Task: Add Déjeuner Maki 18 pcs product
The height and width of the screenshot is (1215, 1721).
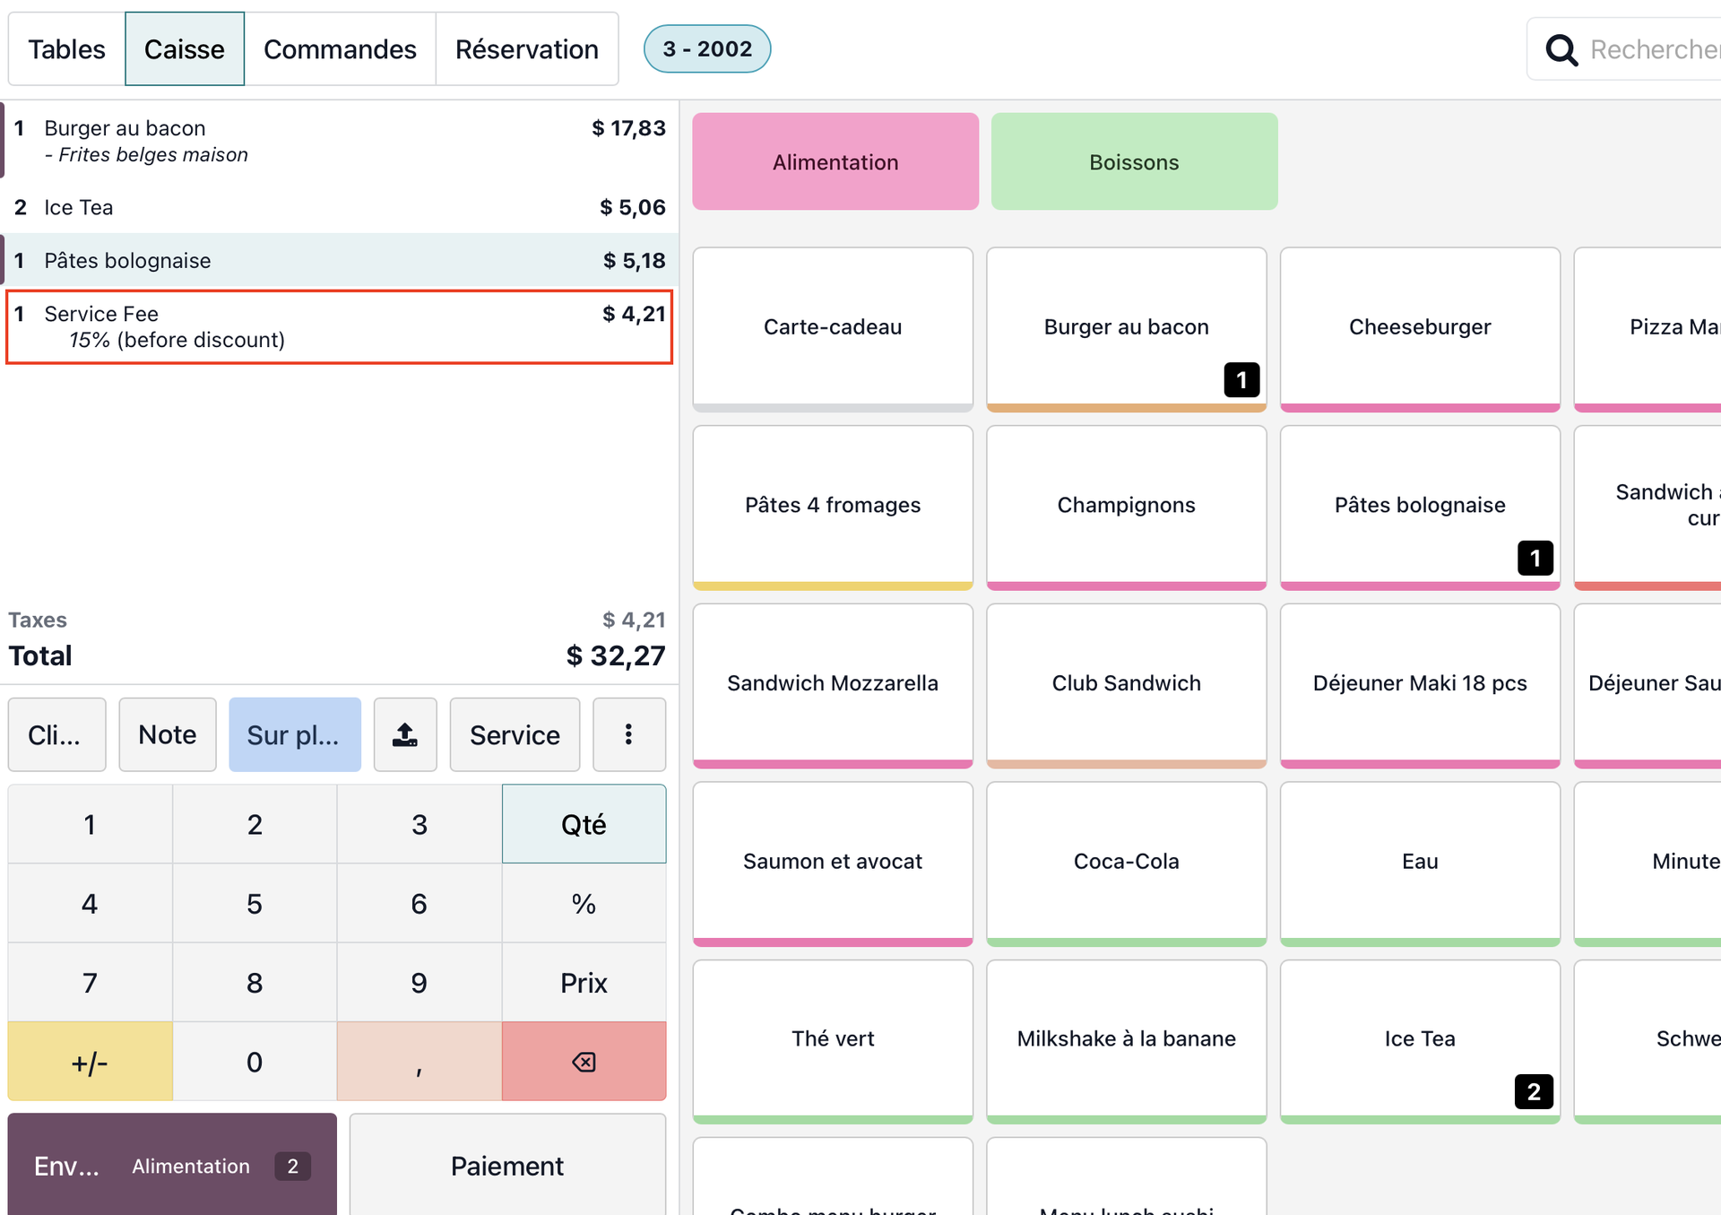Action: coord(1420,686)
